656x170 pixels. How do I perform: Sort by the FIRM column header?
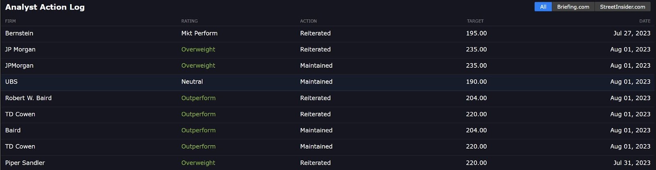tap(11, 21)
